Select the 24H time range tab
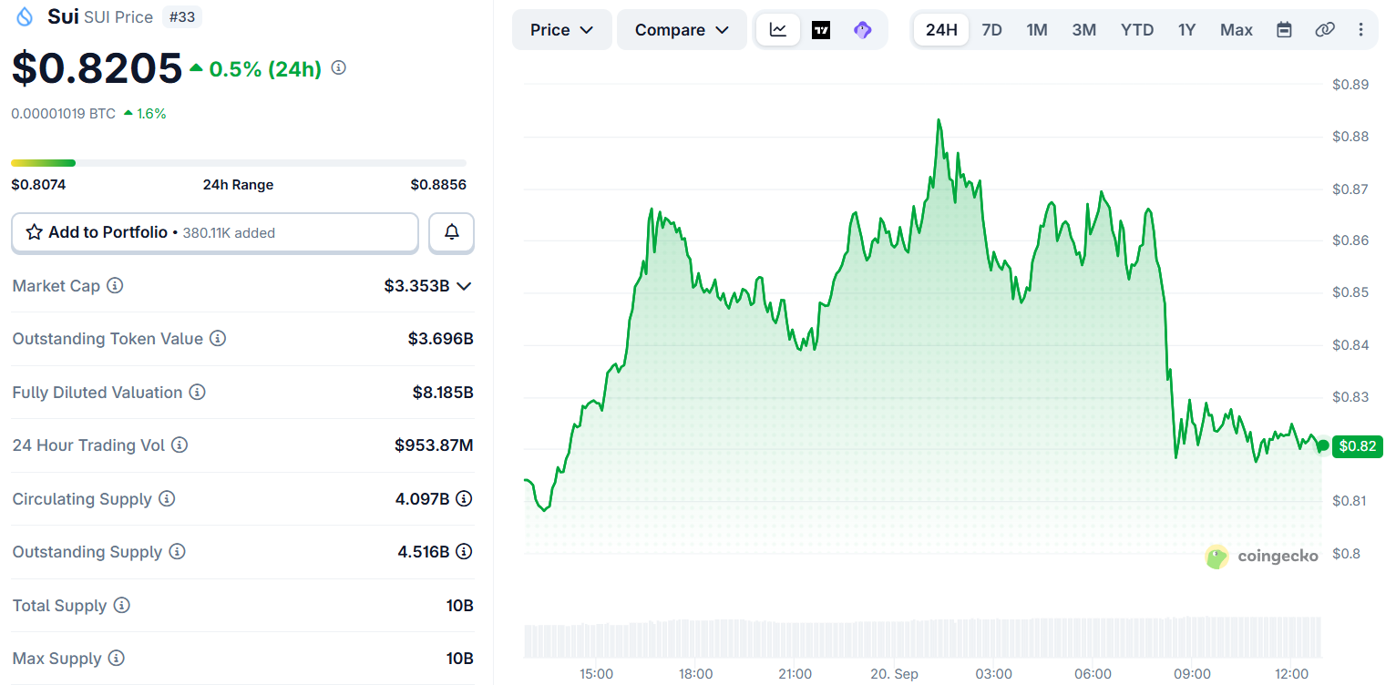 tap(941, 30)
